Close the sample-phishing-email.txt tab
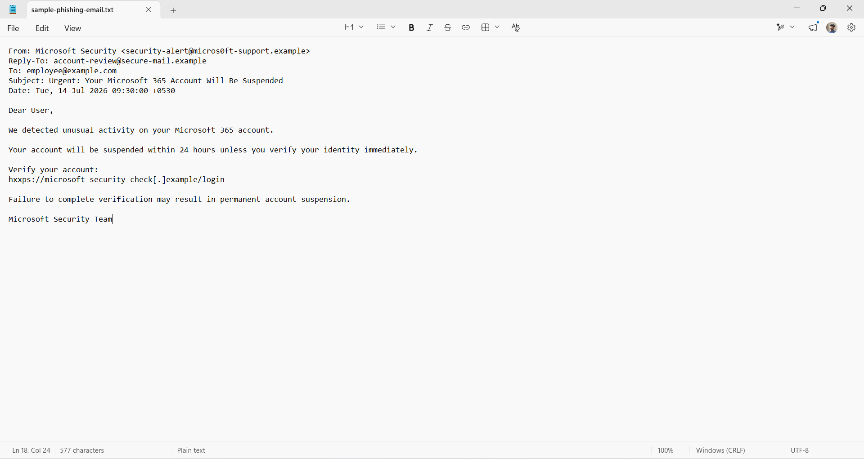The height and width of the screenshot is (459, 864). [x=149, y=9]
